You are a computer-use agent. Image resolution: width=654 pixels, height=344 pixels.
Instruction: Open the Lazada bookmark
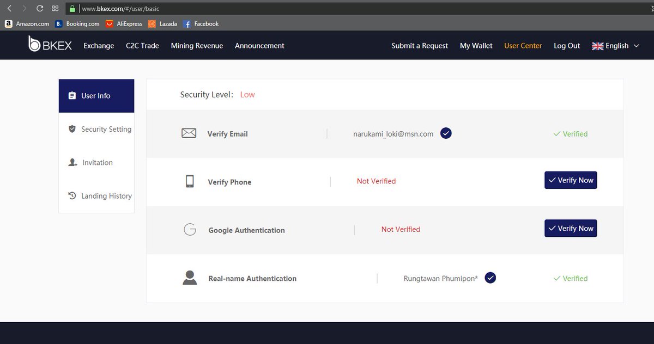coord(162,24)
